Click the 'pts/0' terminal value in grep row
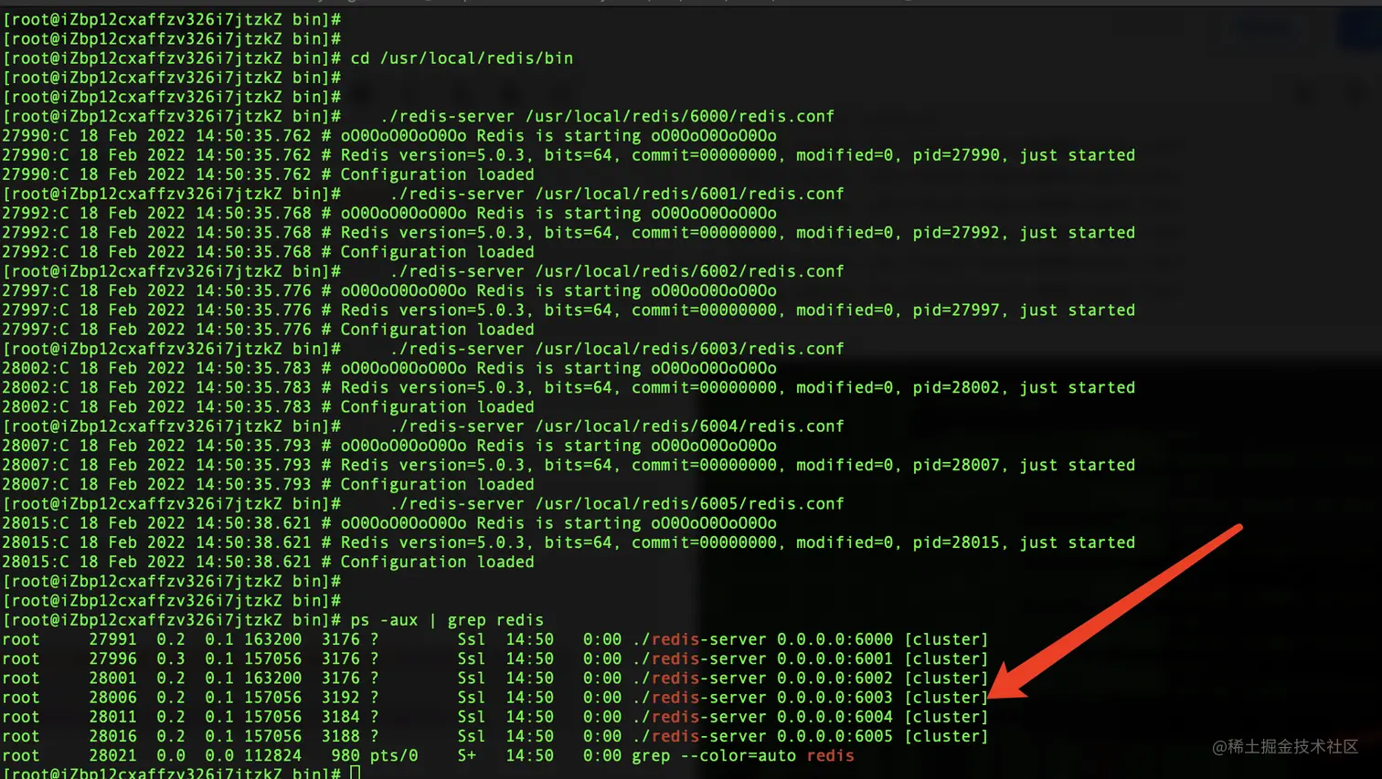The height and width of the screenshot is (779, 1382). point(394,756)
